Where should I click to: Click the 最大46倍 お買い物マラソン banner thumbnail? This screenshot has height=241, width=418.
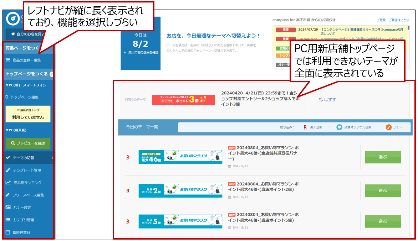(x=180, y=157)
